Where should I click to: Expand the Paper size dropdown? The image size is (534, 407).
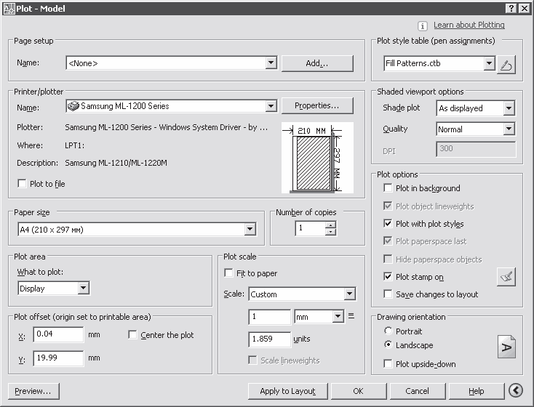[x=250, y=230]
